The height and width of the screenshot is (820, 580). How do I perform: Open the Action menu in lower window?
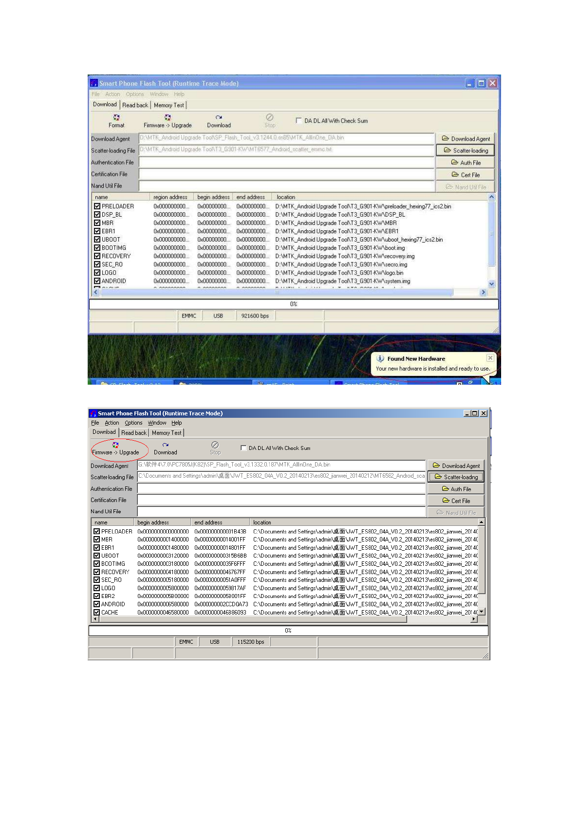click(112, 423)
